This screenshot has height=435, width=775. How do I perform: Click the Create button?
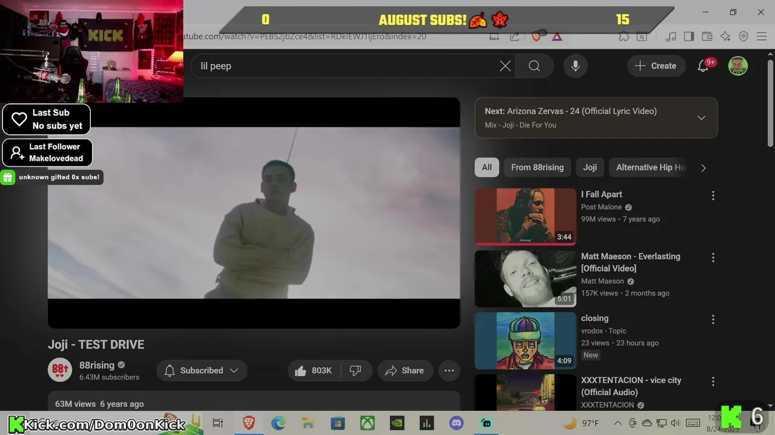(x=655, y=66)
